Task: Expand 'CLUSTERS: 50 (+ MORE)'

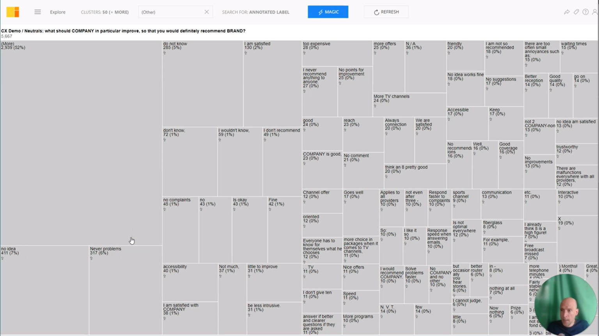Action: (x=105, y=12)
